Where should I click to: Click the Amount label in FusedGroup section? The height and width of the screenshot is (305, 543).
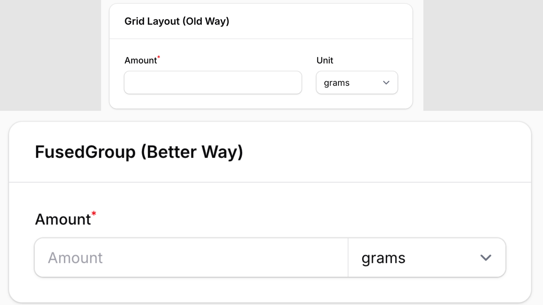(63, 219)
